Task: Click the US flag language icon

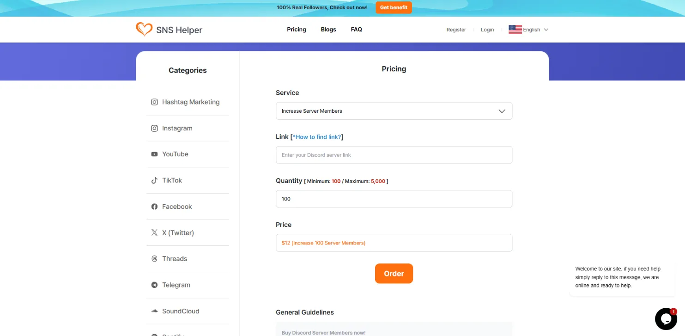Action: [515, 30]
